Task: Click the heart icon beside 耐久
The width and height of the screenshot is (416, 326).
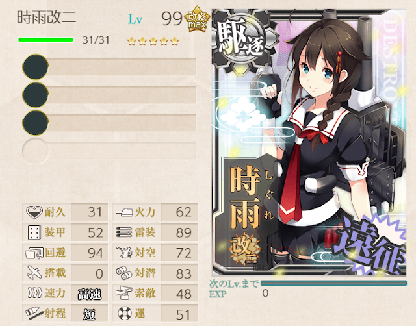Action: point(34,212)
